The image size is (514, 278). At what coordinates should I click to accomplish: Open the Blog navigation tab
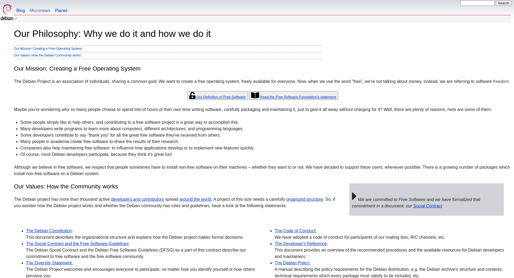(21, 11)
